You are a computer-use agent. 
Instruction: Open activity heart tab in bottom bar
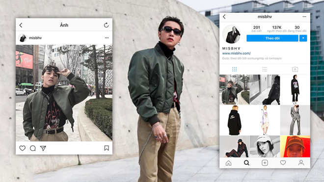click(x=283, y=163)
